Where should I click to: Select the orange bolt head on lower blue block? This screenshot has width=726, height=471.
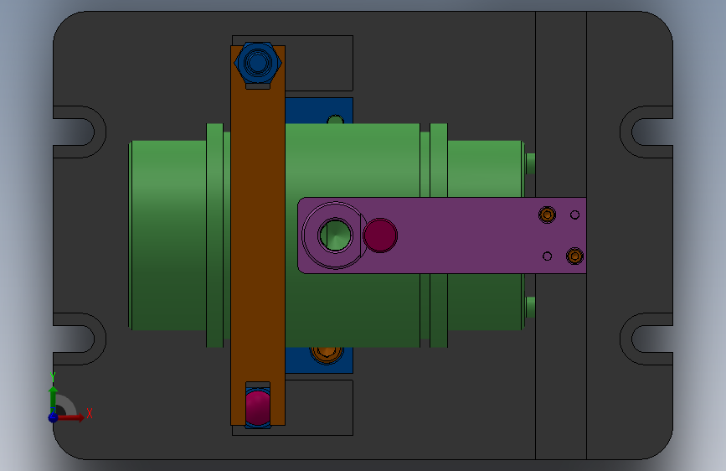point(327,355)
